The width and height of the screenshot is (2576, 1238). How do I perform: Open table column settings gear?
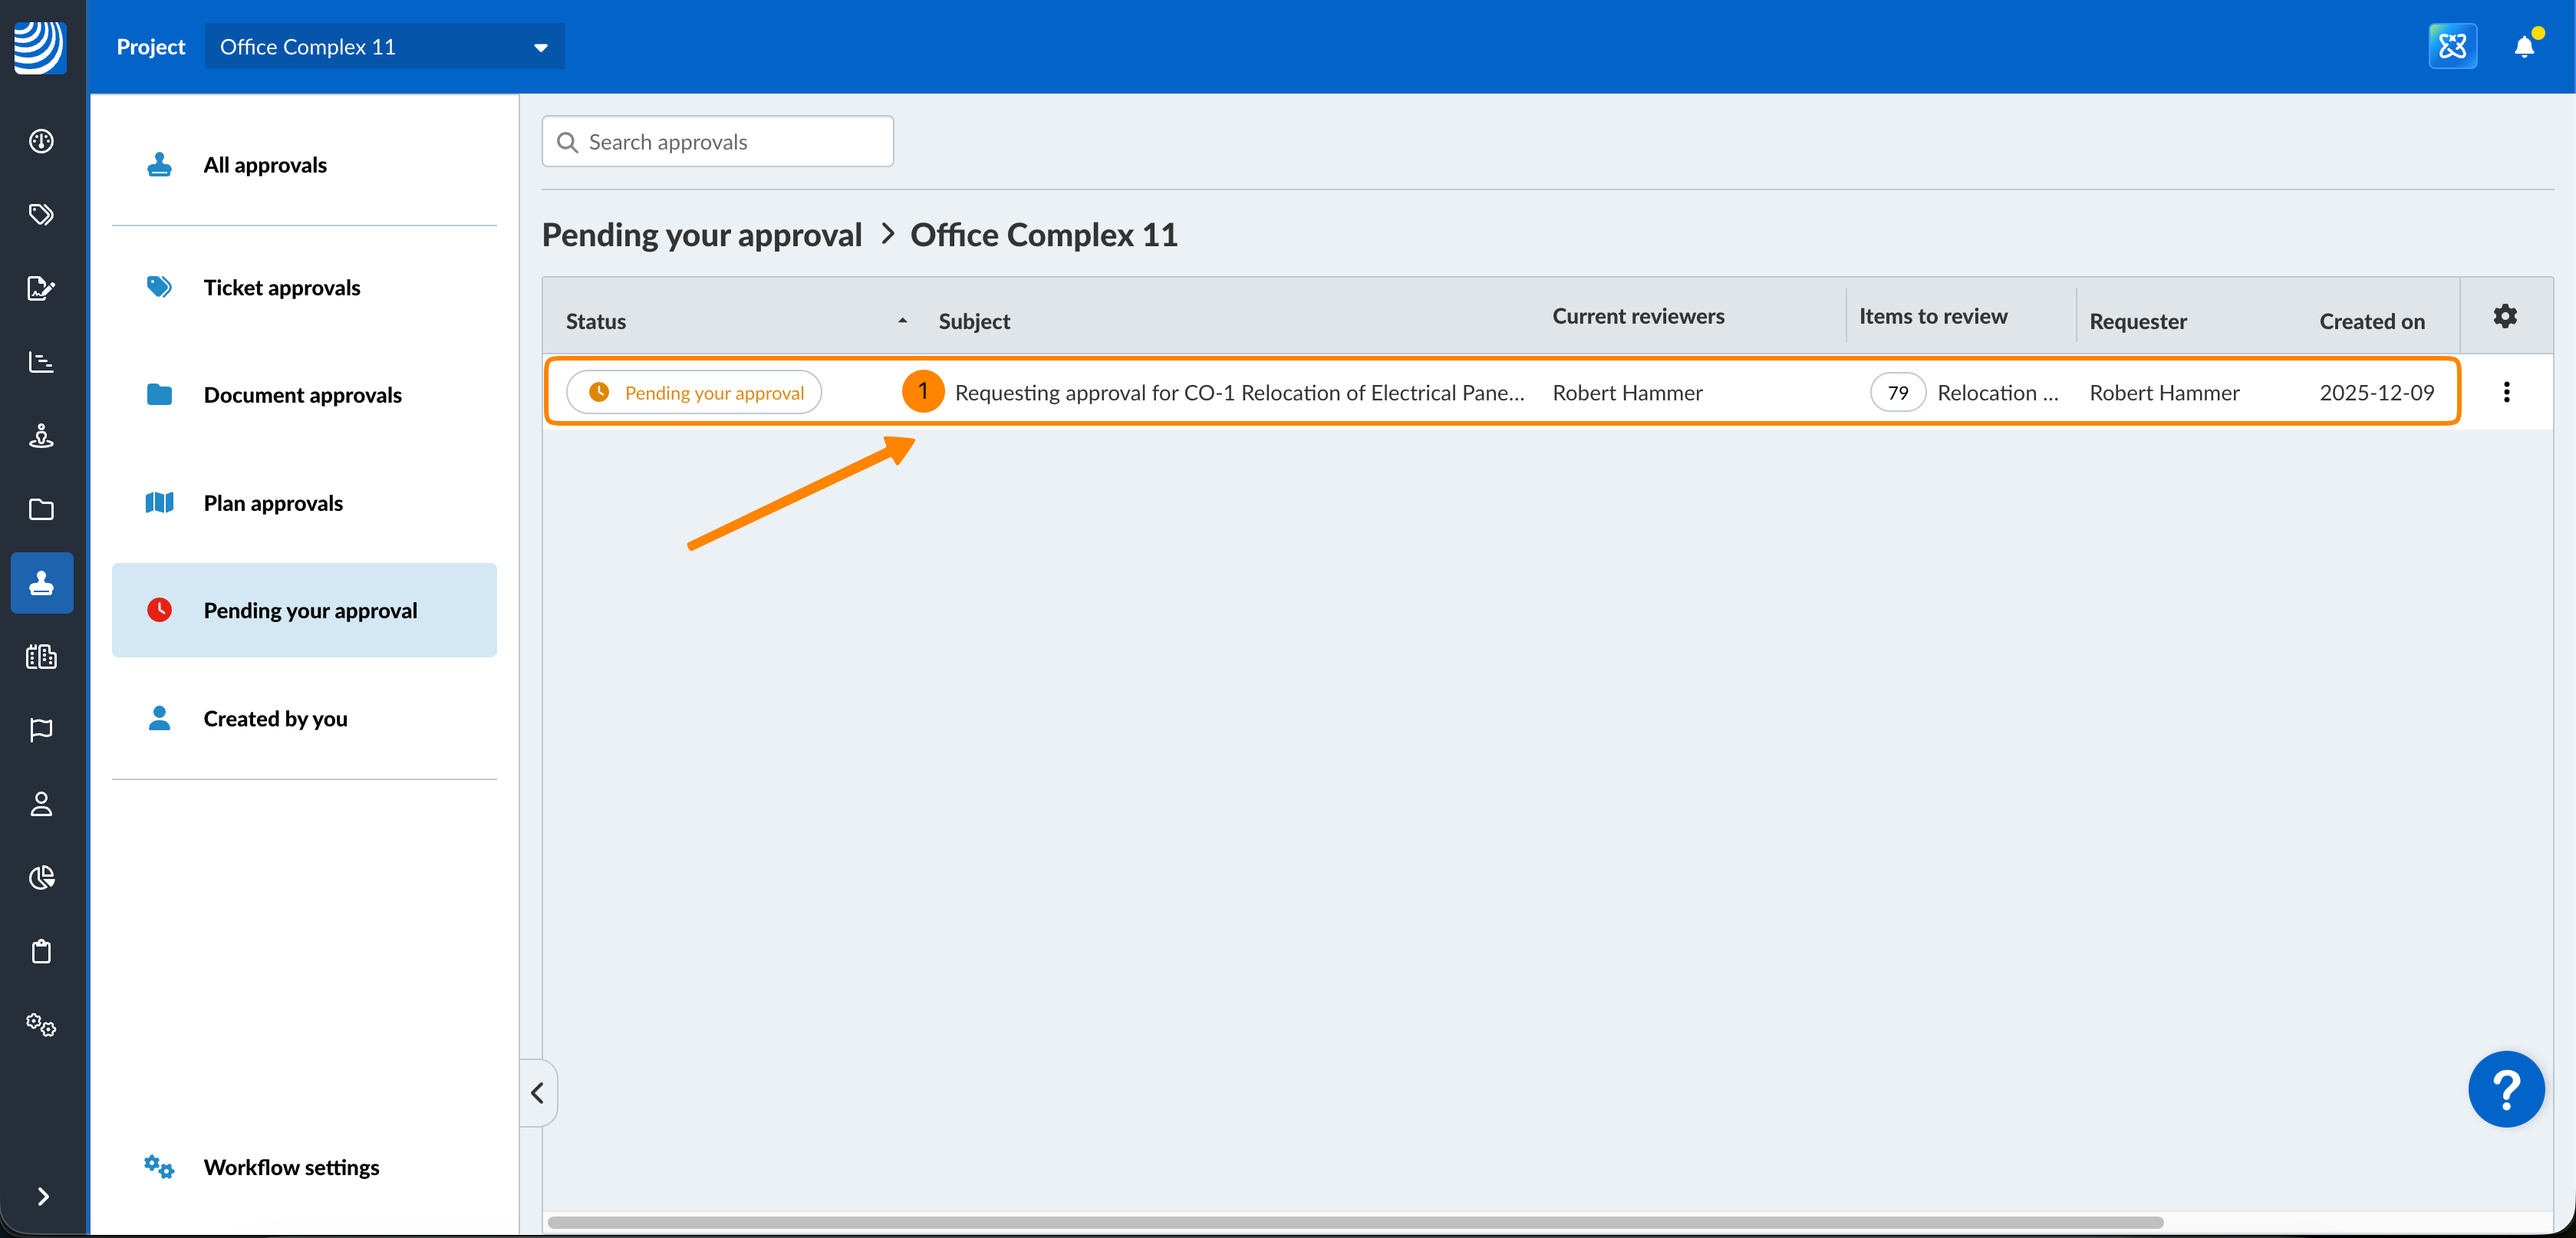2504,317
